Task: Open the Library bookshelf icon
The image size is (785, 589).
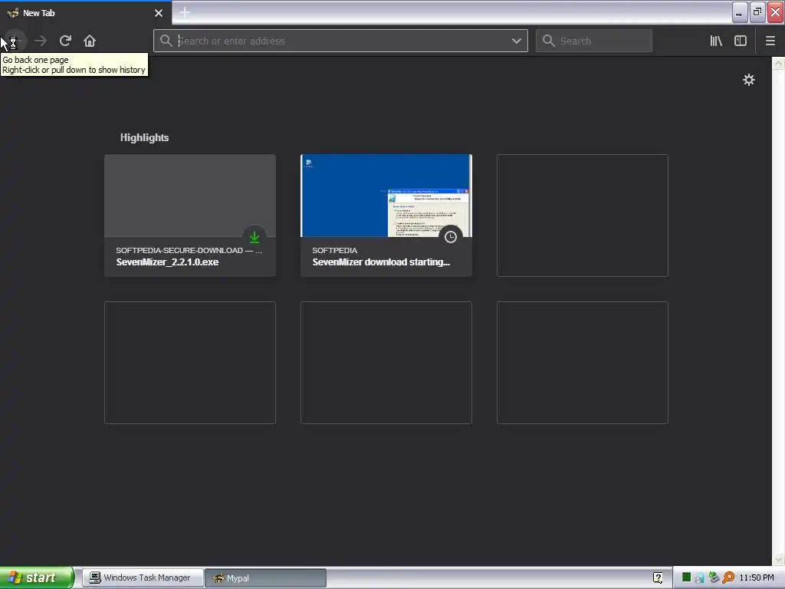Action: click(x=716, y=41)
